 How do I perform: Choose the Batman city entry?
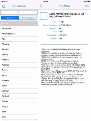click(19, 91)
